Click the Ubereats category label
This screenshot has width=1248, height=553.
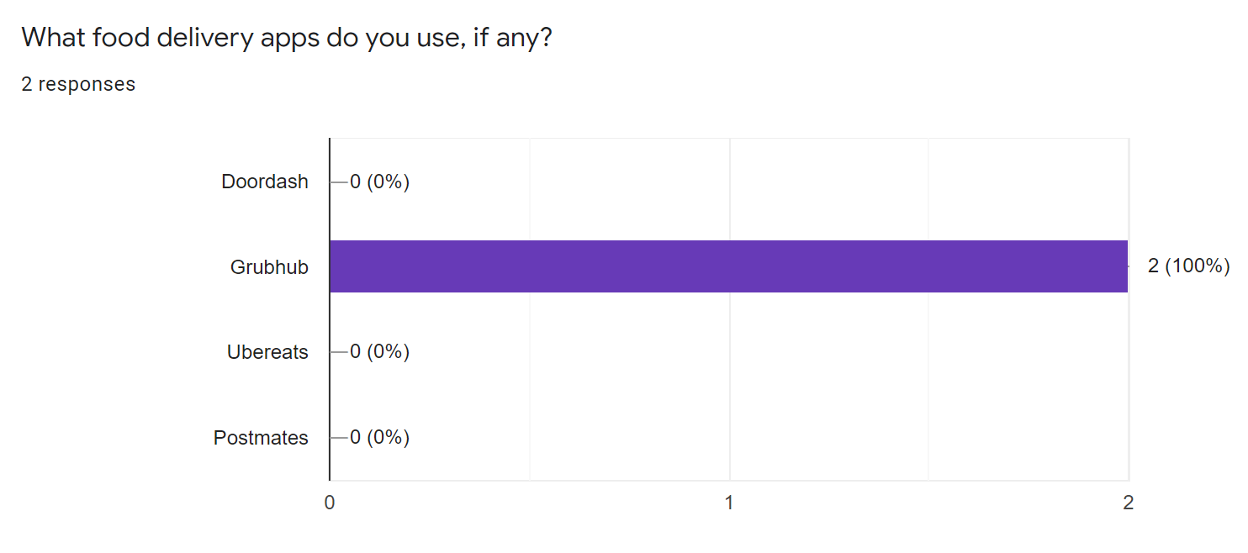tap(267, 352)
